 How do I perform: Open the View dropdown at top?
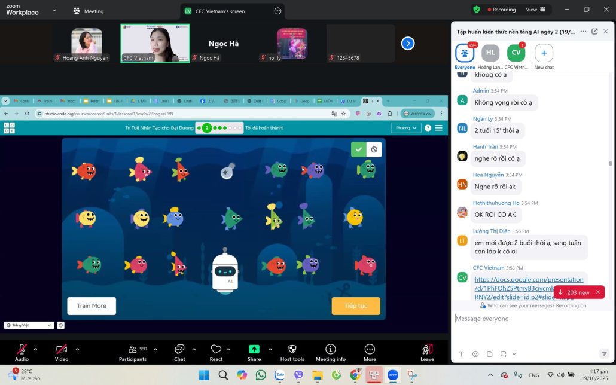click(x=536, y=10)
